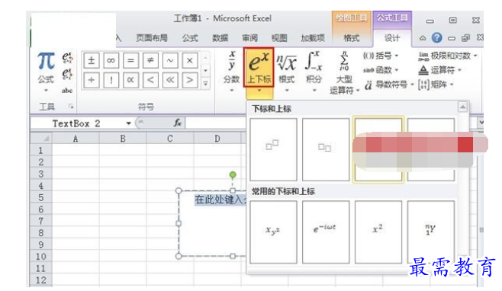Insert the infinity ∞ symbol
The width and height of the screenshot is (502, 291).
click(111, 60)
